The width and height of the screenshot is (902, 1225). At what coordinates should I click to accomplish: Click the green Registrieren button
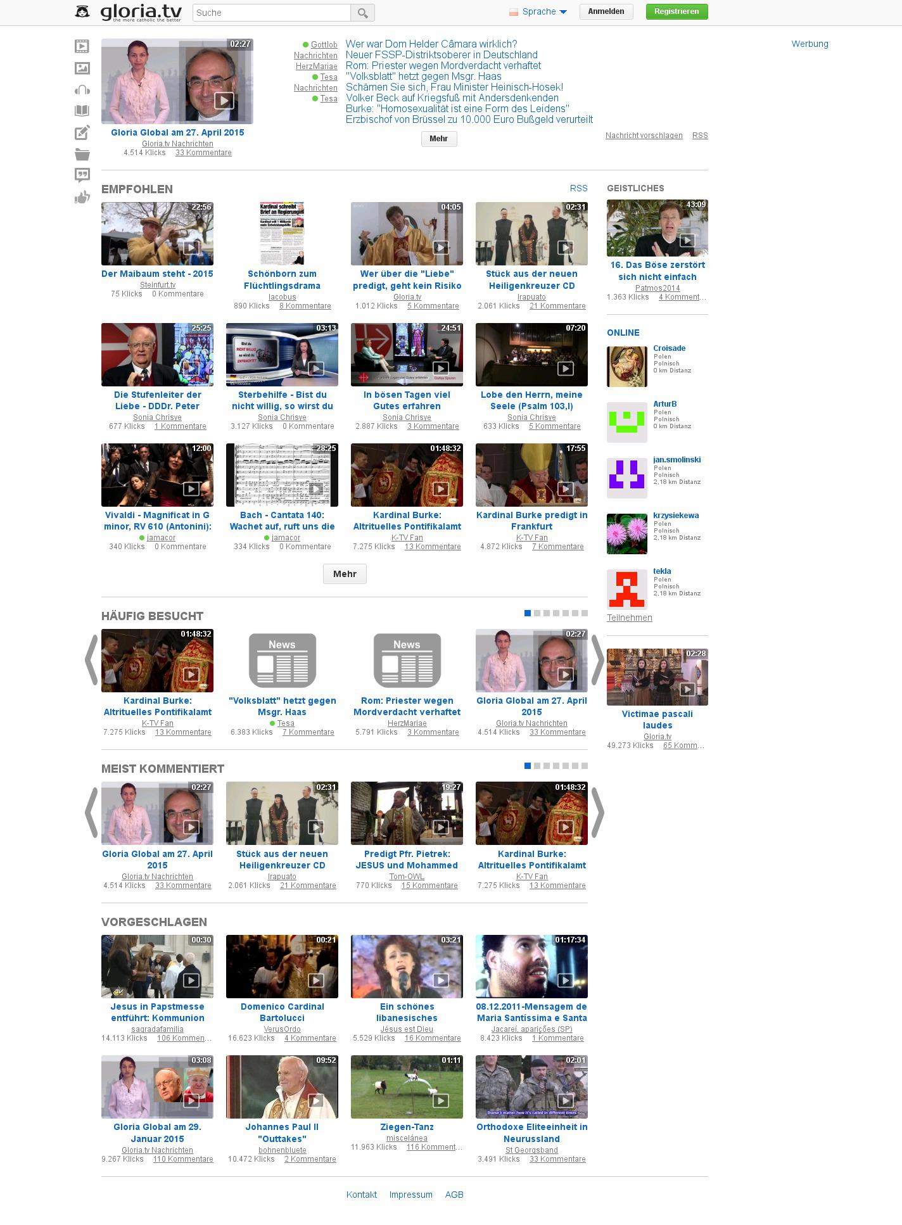[676, 12]
